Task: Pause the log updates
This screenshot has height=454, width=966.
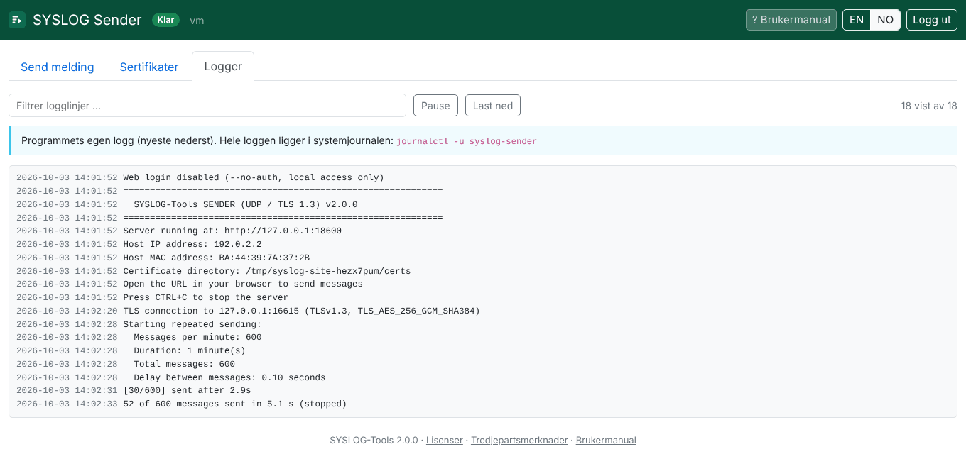Action: [x=435, y=106]
